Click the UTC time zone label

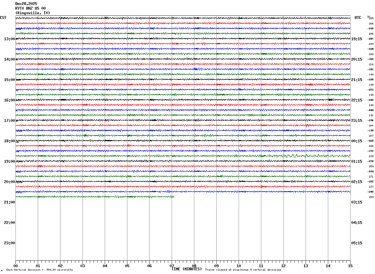[358, 18]
